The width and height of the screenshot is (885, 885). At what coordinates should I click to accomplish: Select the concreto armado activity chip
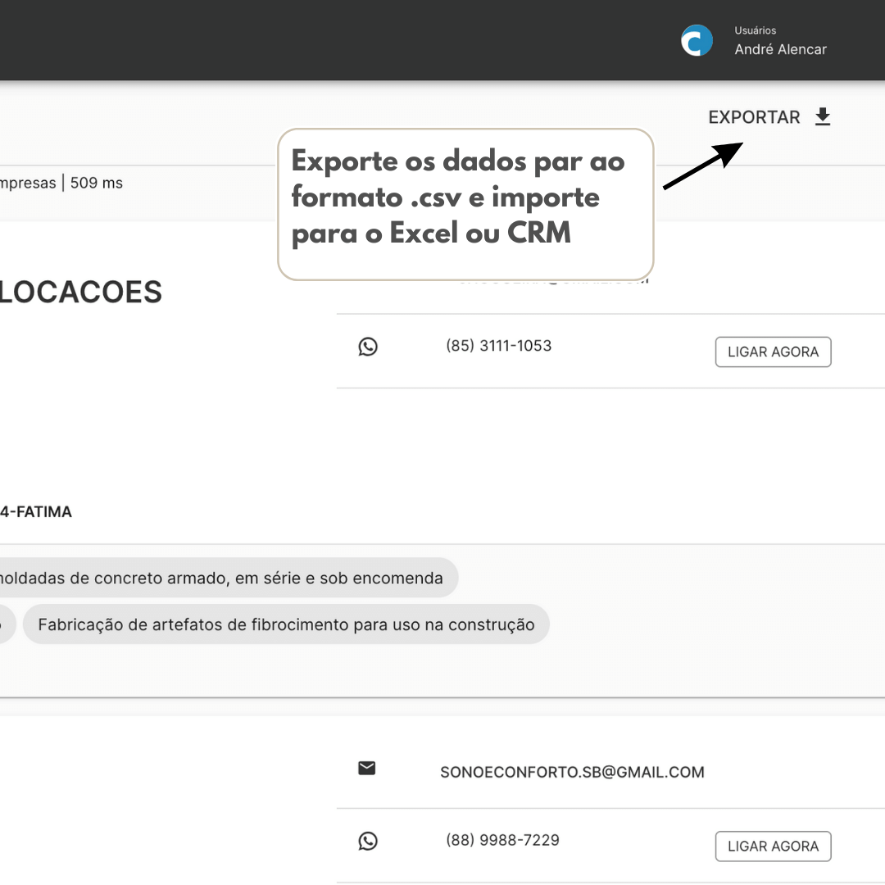[221, 579]
